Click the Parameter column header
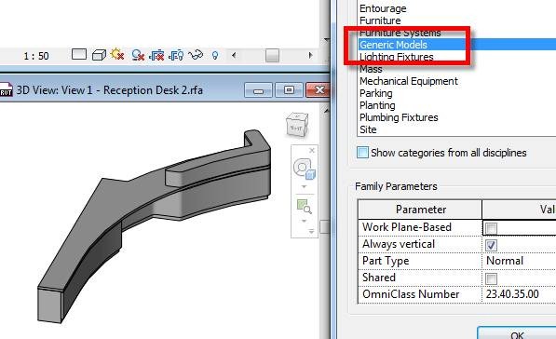 (421, 210)
